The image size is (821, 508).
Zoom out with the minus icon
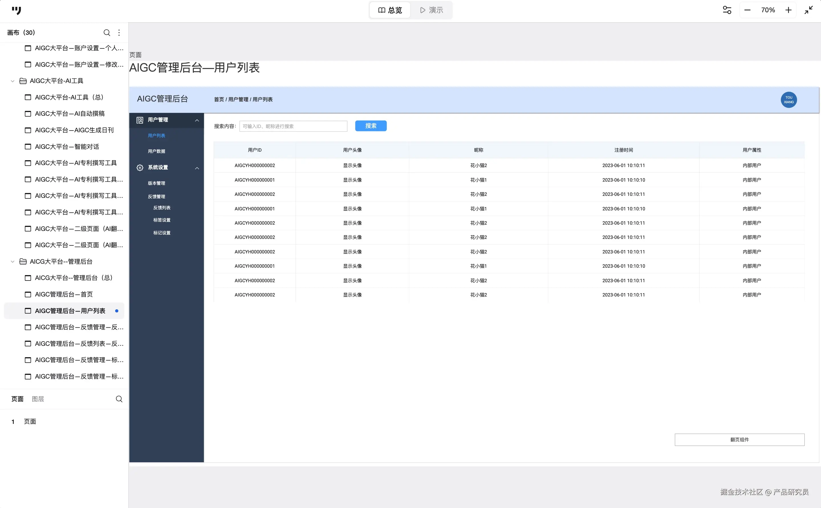(x=747, y=10)
